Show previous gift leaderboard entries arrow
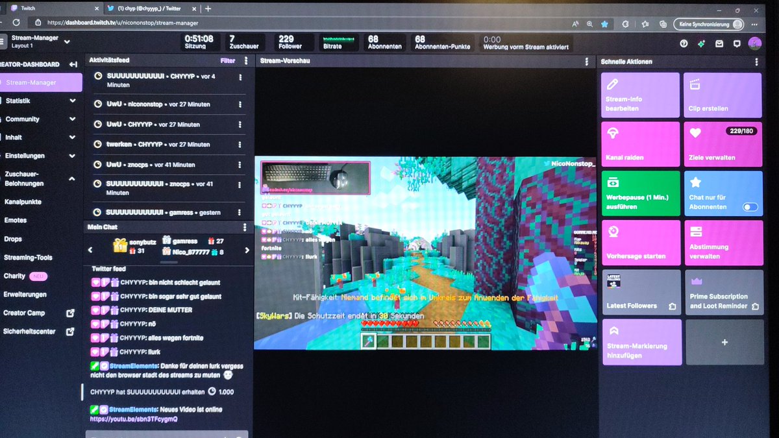 tap(90, 250)
